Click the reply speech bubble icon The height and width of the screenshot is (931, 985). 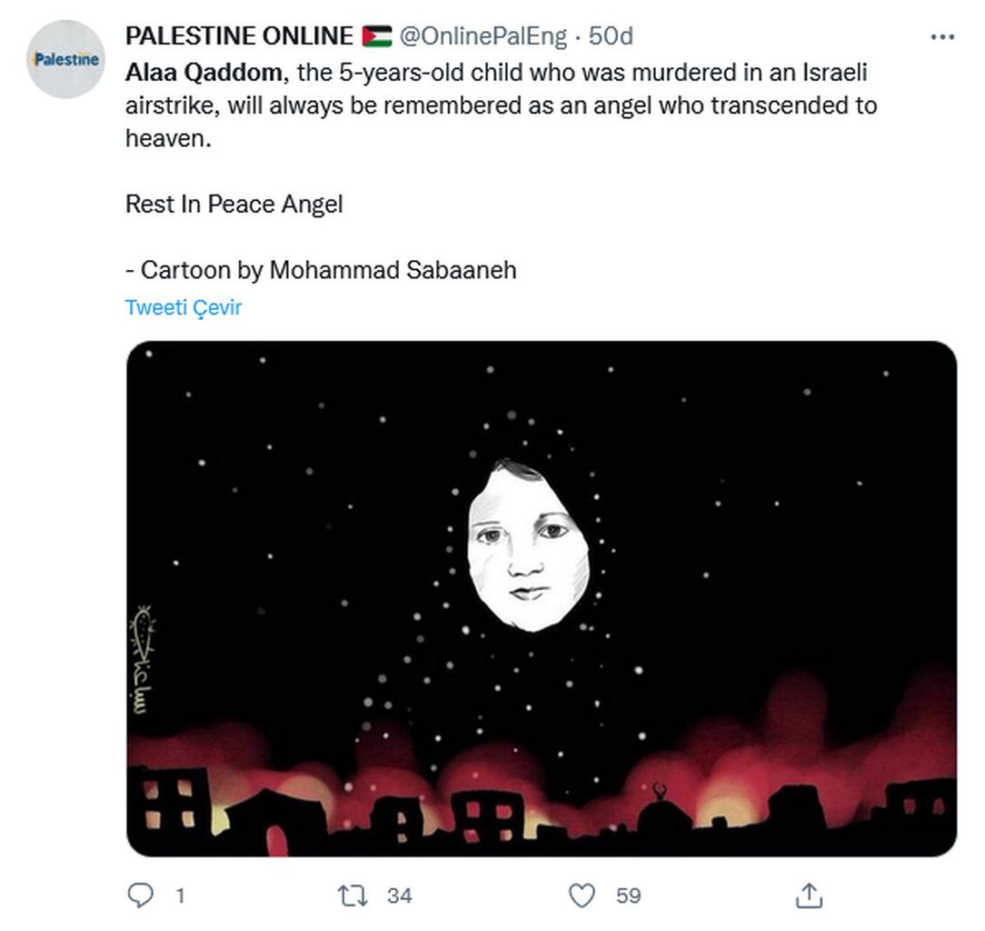coord(140,896)
